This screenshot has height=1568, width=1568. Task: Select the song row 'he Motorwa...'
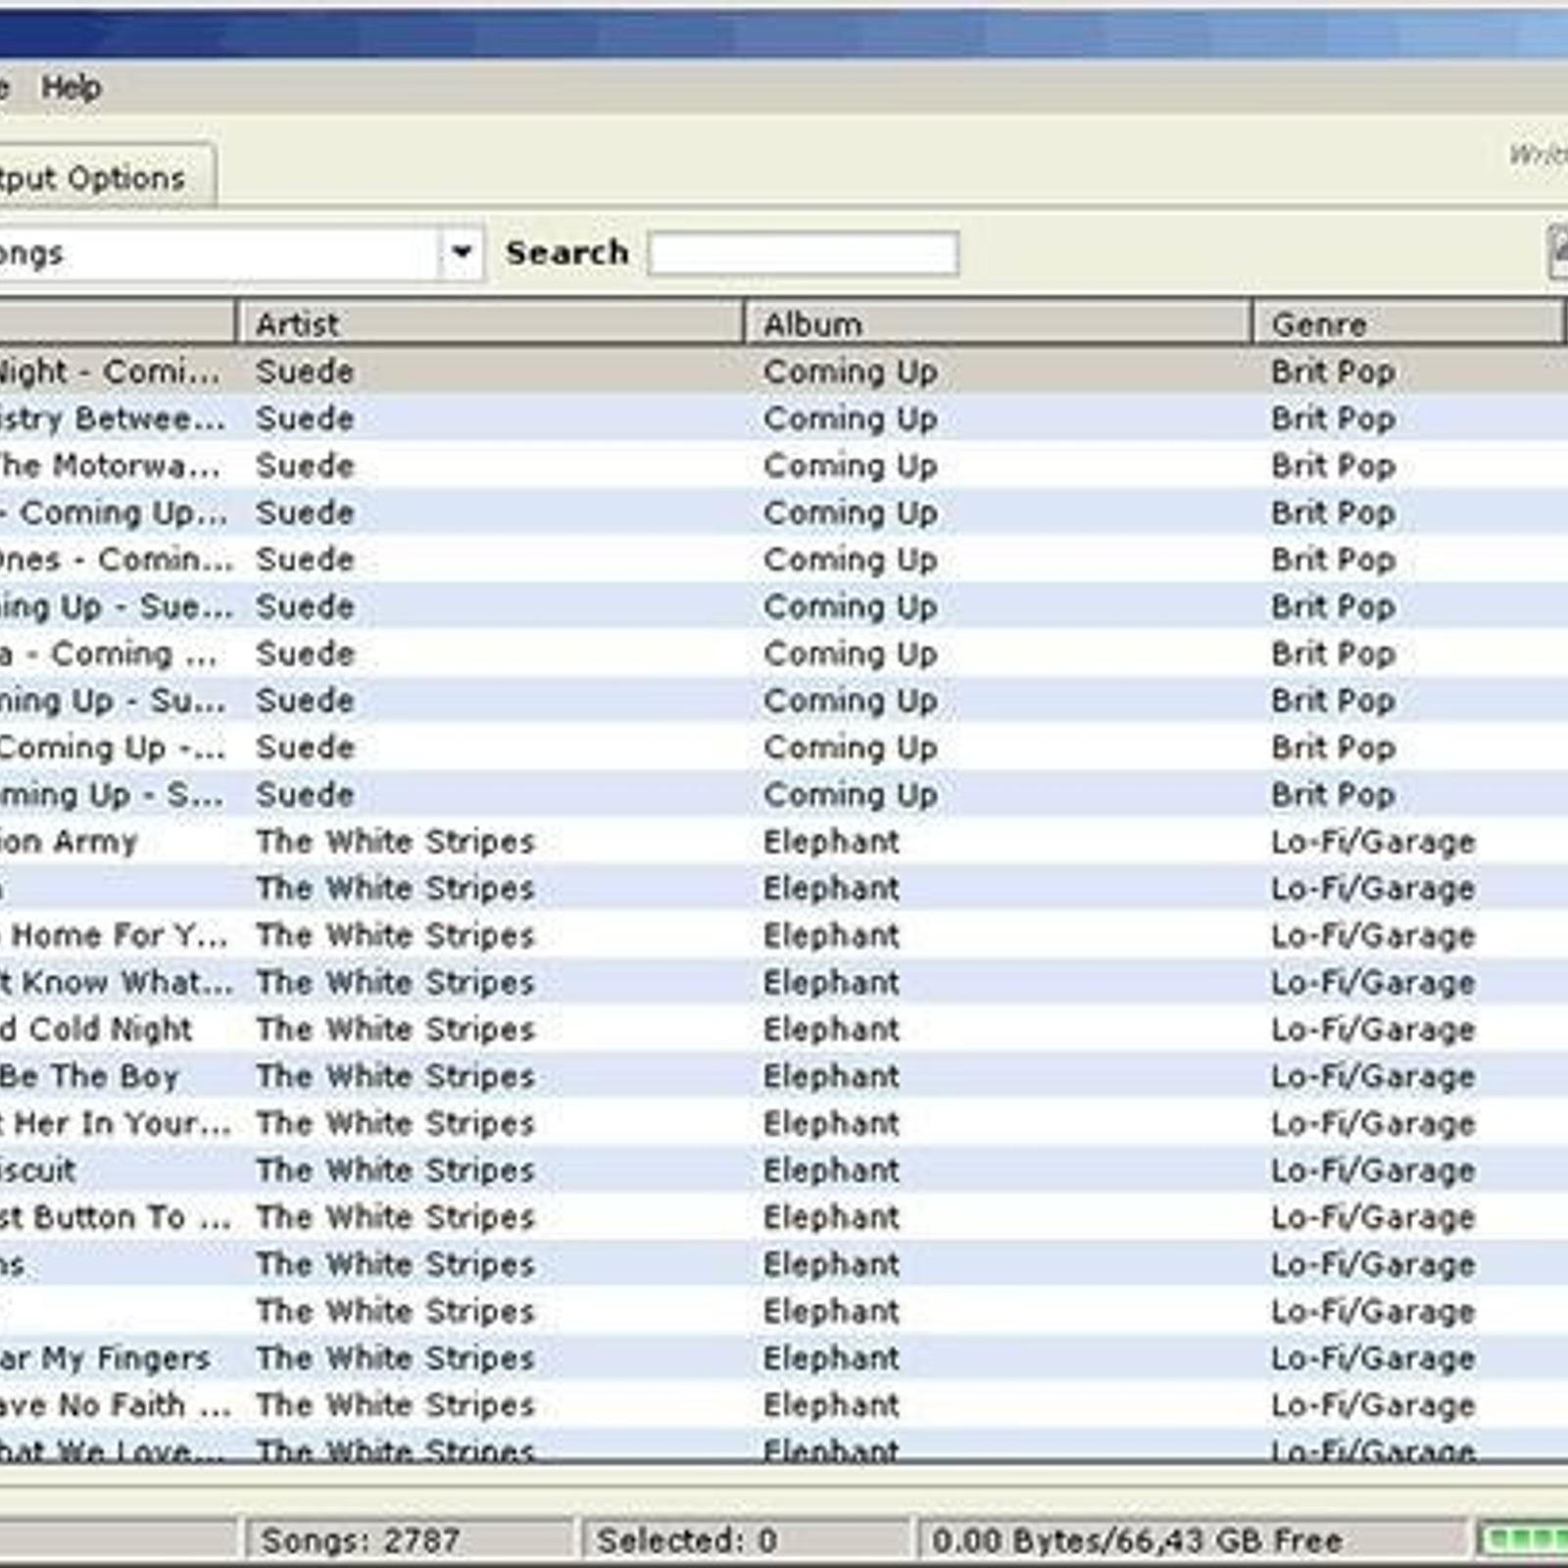pyautogui.click(x=784, y=466)
